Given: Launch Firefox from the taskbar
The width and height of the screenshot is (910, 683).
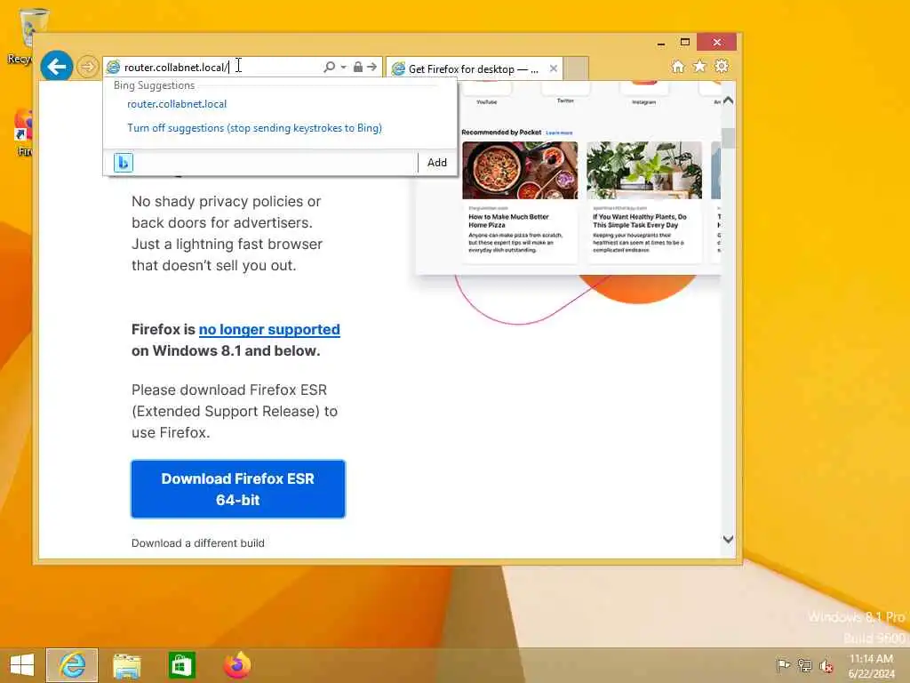Looking at the screenshot, I should [237, 665].
